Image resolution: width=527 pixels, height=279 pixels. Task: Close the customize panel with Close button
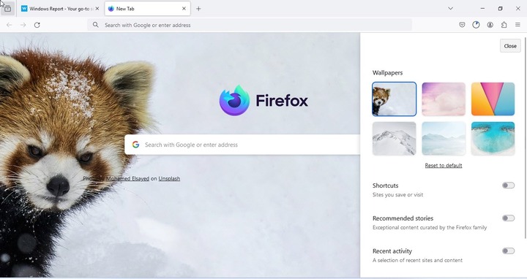click(510, 46)
